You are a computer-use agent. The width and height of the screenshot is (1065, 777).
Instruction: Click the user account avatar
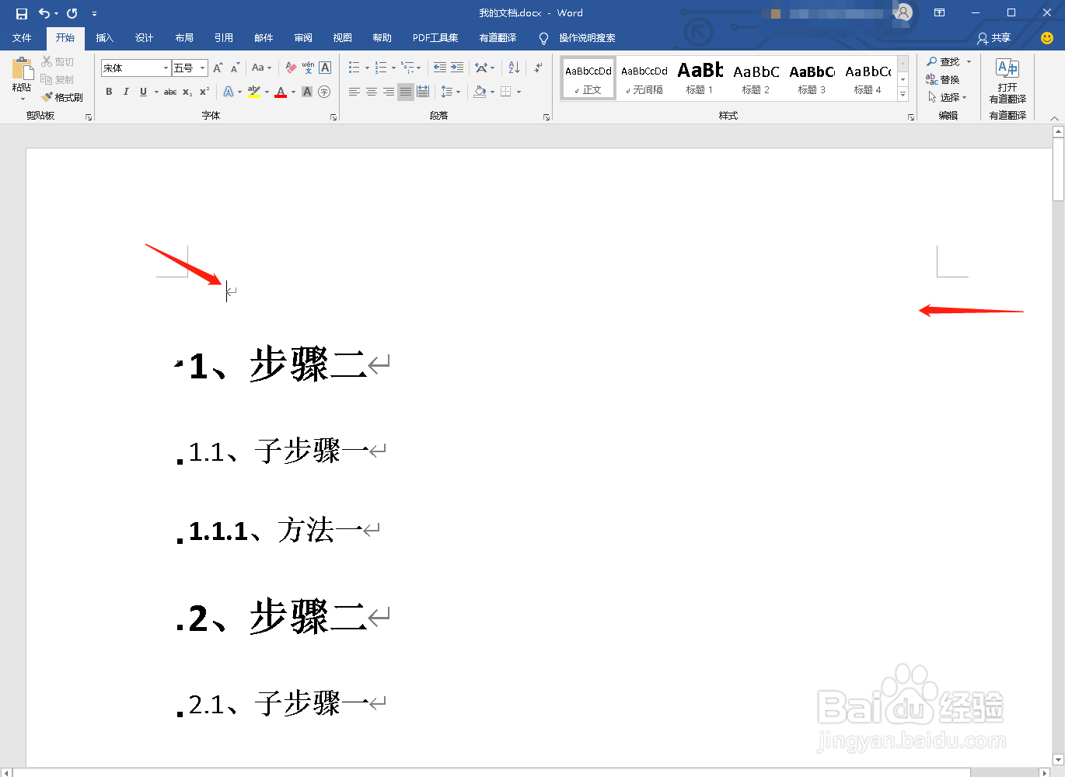click(x=903, y=13)
